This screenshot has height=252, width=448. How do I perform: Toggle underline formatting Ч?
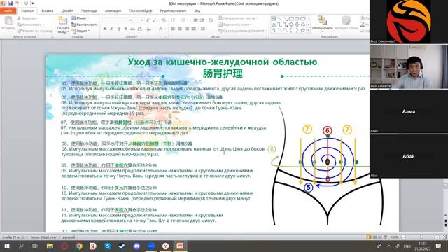coord(118,29)
